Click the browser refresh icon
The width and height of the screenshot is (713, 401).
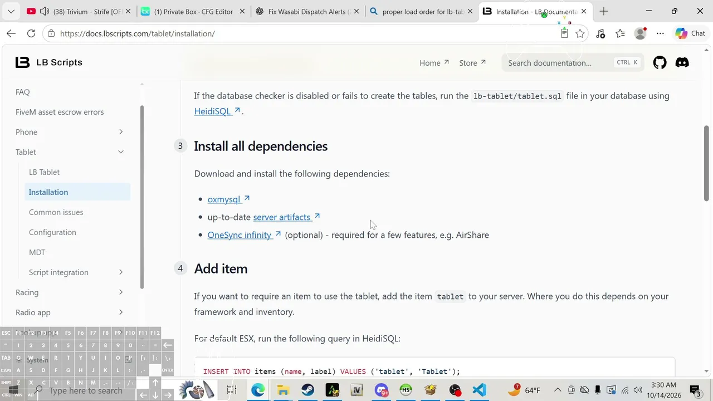31,33
